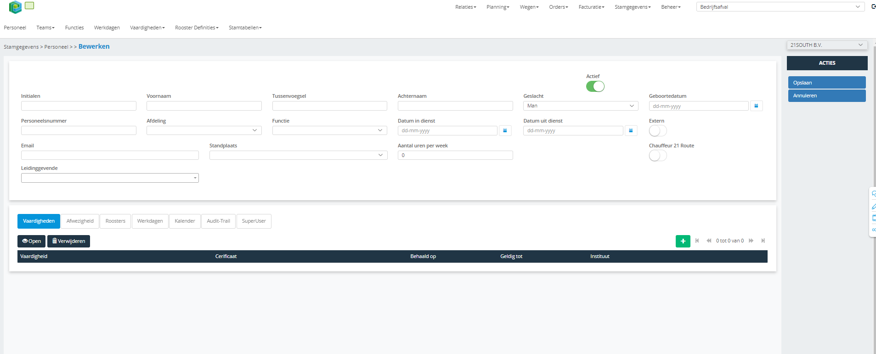Click the application logo icon

pyautogui.click(x=15, y=7)
